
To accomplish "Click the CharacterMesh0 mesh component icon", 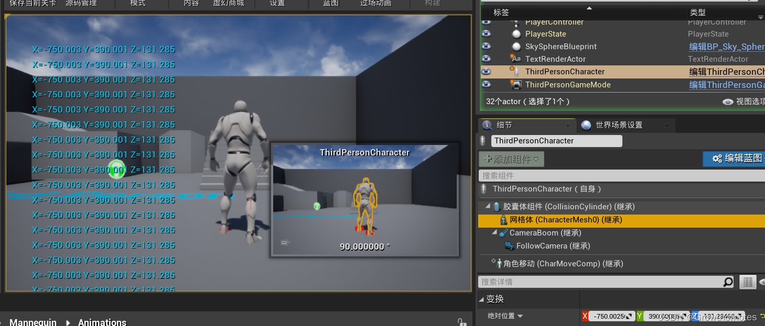I will click(505, 220).
